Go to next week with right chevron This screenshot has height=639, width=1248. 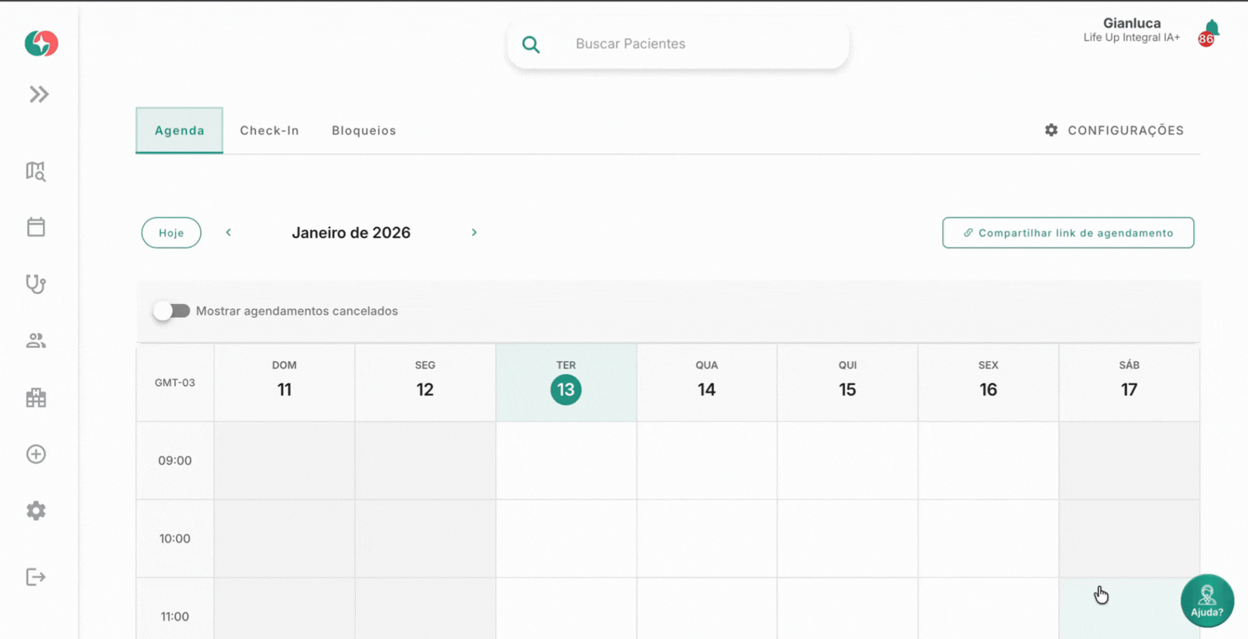pyautogui.click(x=474, y=233)
